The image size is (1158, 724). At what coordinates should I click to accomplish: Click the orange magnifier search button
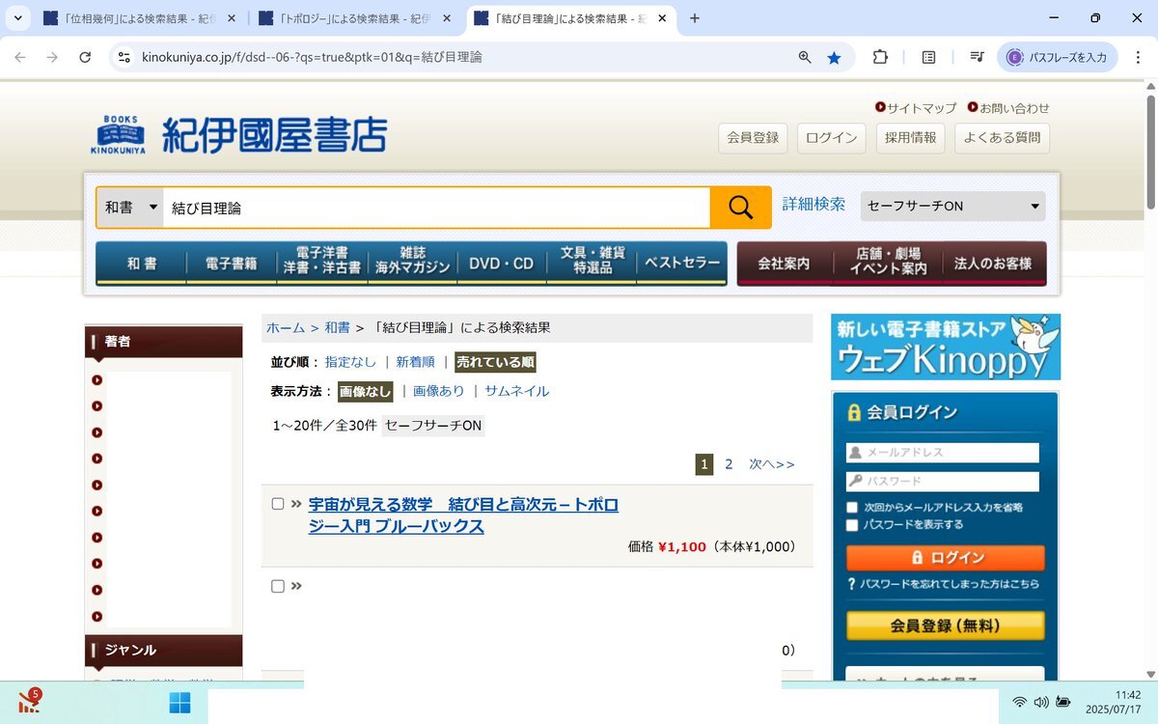pos(740,208)
